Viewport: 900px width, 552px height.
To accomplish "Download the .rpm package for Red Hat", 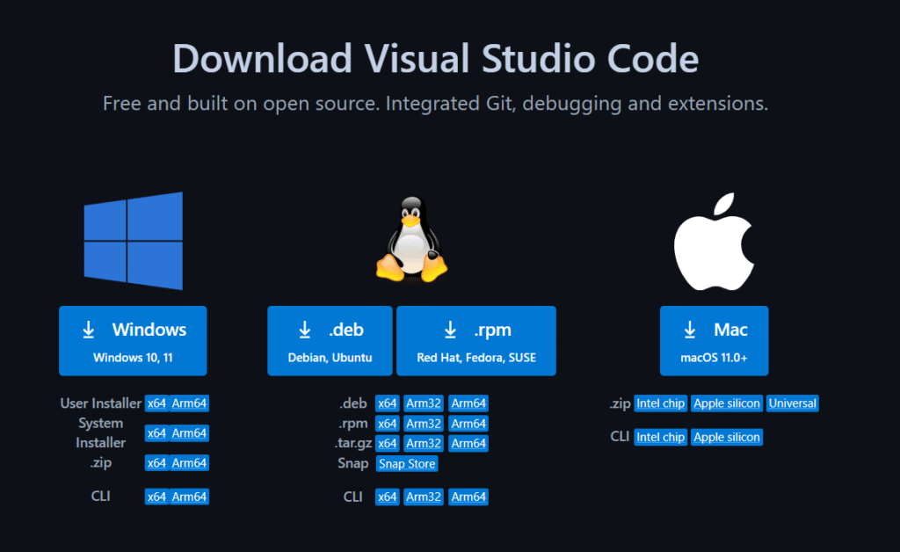I will click(x=476, y=341).
